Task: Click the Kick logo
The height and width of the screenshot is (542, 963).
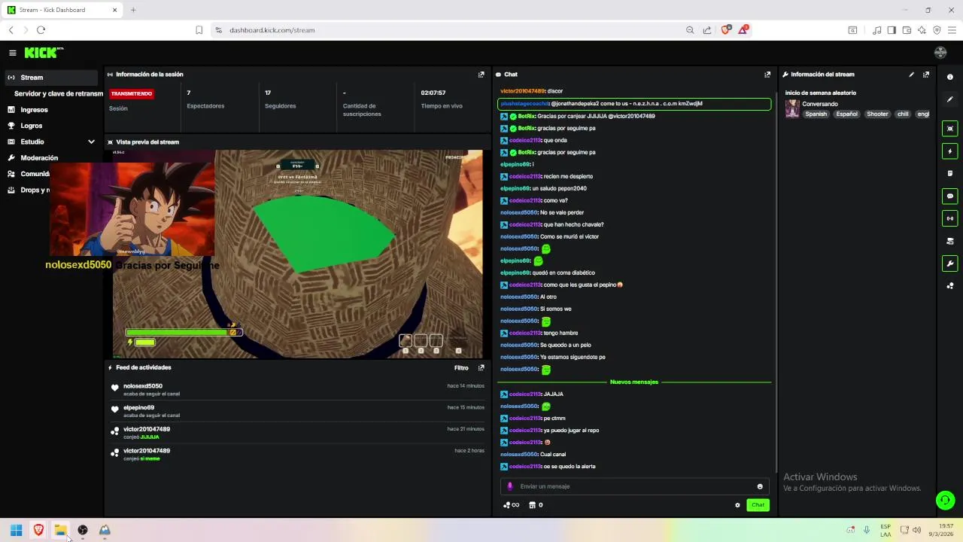Action: click(44, 53)
